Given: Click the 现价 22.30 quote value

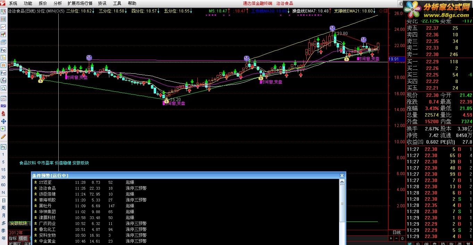Looking at the screenshot, I should click(x=432, y=95).
